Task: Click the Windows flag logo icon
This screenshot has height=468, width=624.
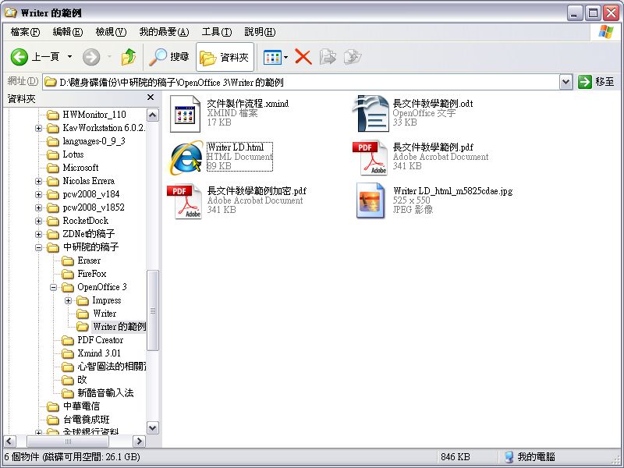Action: 606,32
